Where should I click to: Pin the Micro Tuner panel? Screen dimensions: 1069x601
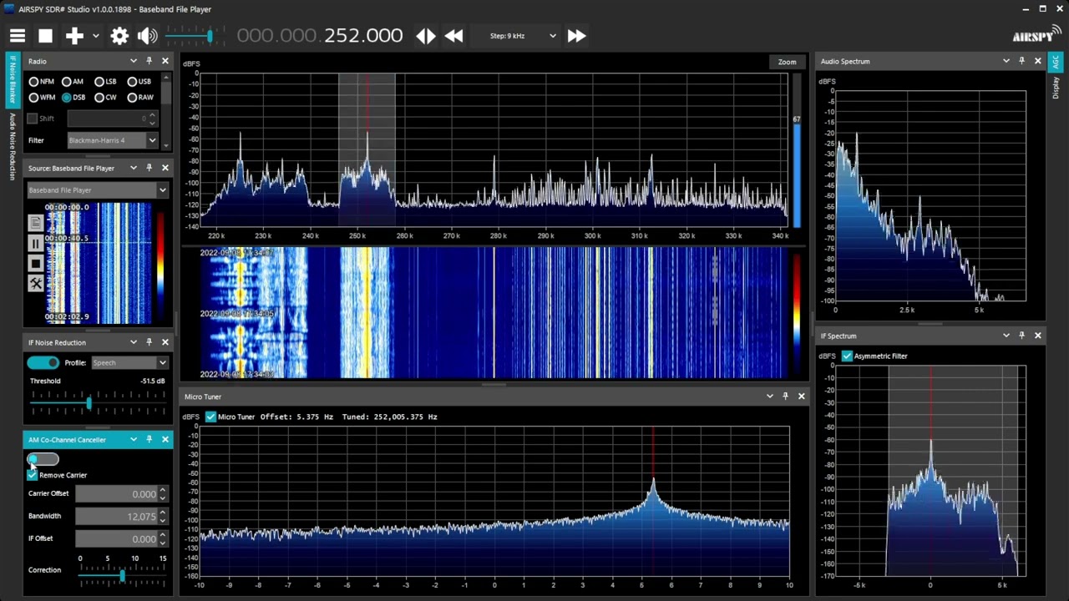[786, 396]
